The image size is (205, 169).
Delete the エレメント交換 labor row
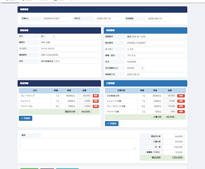(x=181, y=101)
